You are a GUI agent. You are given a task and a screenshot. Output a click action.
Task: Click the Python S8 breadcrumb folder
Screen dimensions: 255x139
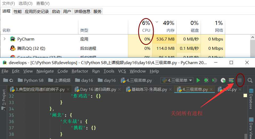pyautogui.click(x=31, y=80)
